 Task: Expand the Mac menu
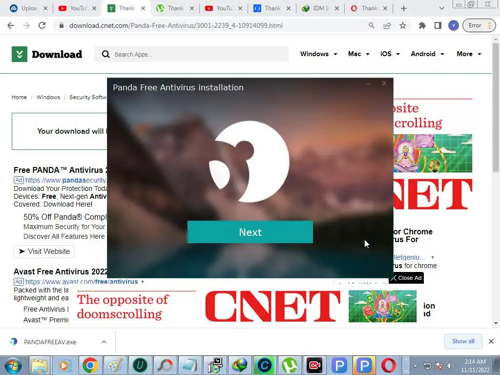(x=359, y=54)
